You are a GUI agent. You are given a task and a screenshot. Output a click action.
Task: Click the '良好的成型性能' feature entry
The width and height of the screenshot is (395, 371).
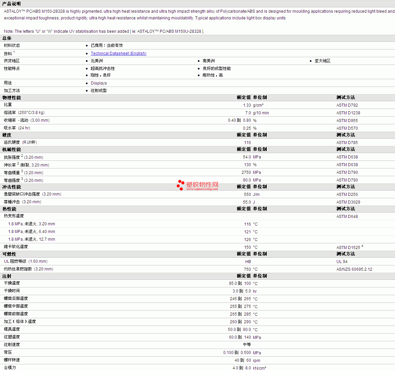point(217,69)
